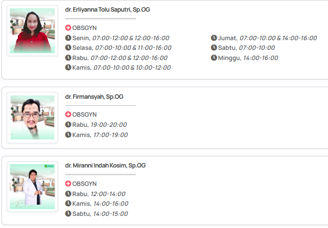Open dr. Firmansyah's profile photo
The height and width of the screenshot is (228, 328).
pyautogui.click(x=32, y=118)
